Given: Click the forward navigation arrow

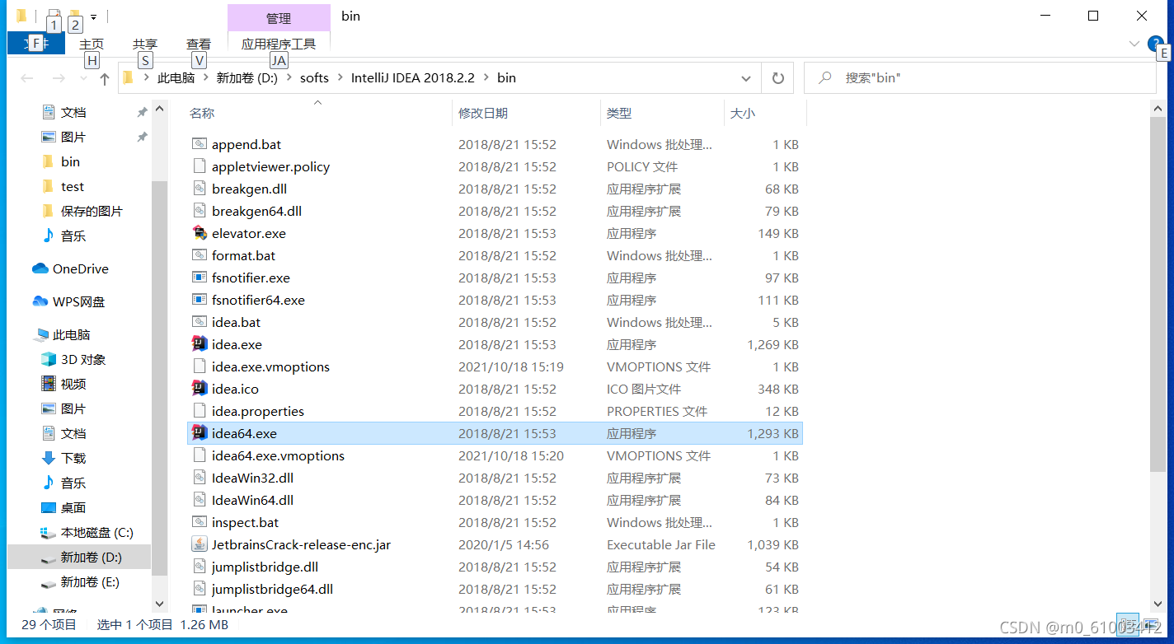Looking at the screenshot, I should (59, 78).
